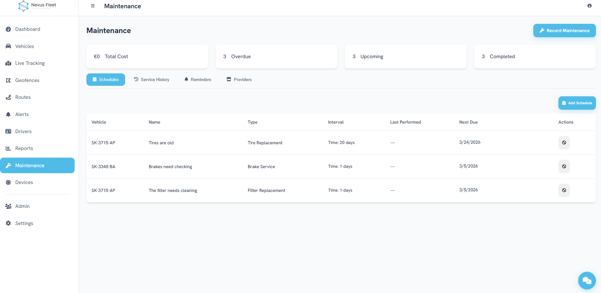The width and height of the screenshot is (601, 293).
Task: Open the Devices page
Action: 37,182
